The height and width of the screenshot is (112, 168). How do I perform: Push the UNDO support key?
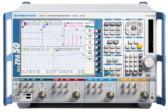click(137, 42)
